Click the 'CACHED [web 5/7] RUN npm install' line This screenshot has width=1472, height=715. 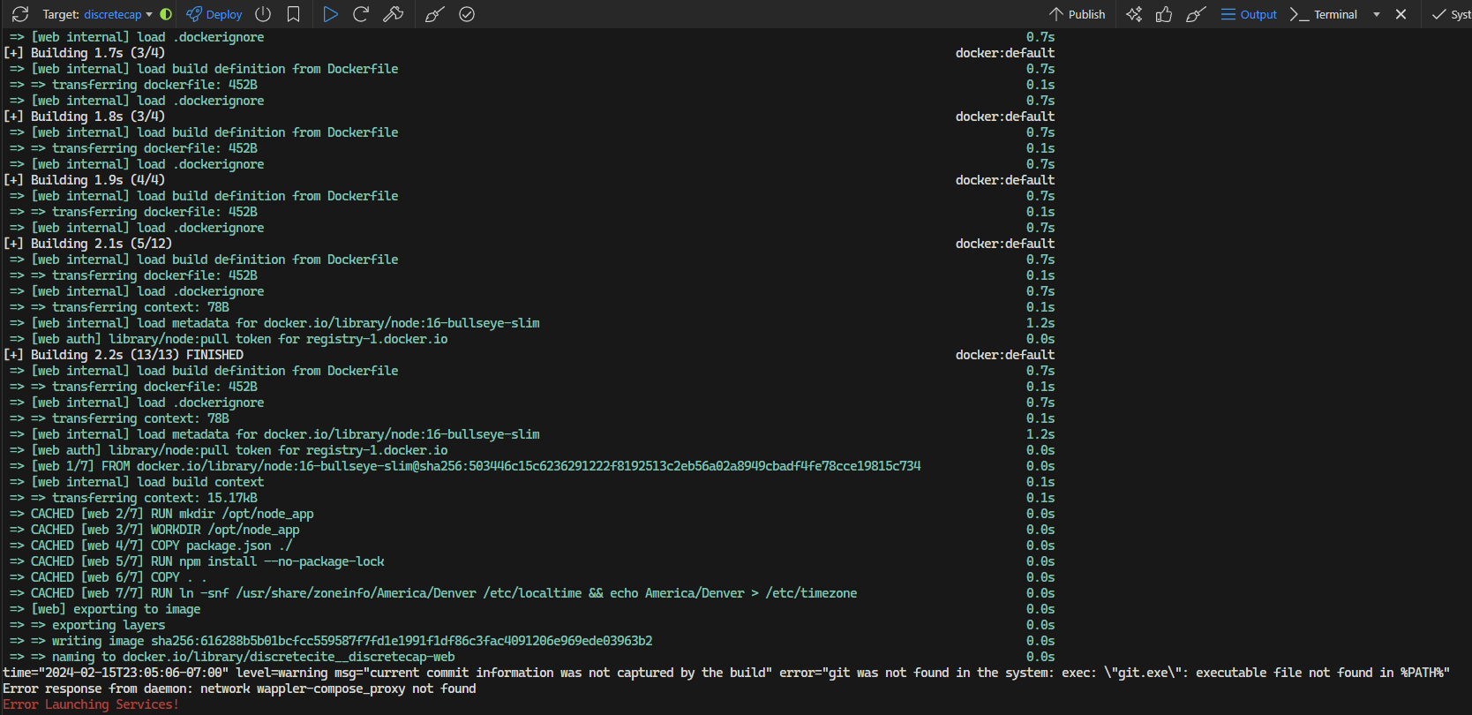pyautogui.click(x=197, y=561)
